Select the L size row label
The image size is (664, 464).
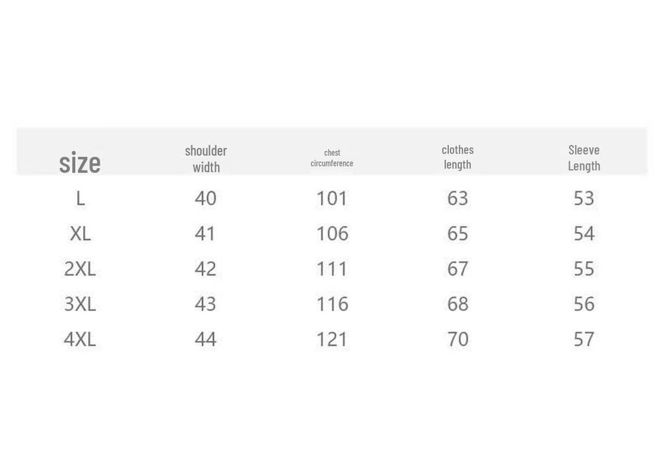tap(80, 198)
